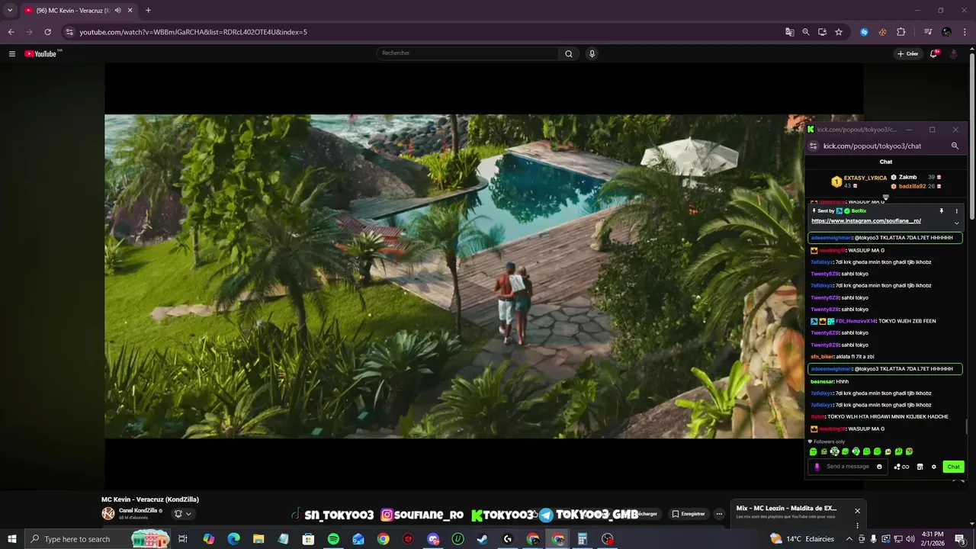Viewport: 976px width, 549px height.
Task: Click username sfn_biker in chat
Action: coord(823,357)
